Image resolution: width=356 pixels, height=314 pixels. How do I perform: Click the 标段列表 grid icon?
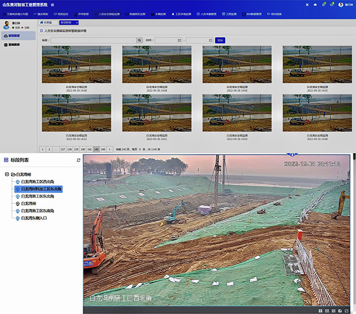pos(6,160)
